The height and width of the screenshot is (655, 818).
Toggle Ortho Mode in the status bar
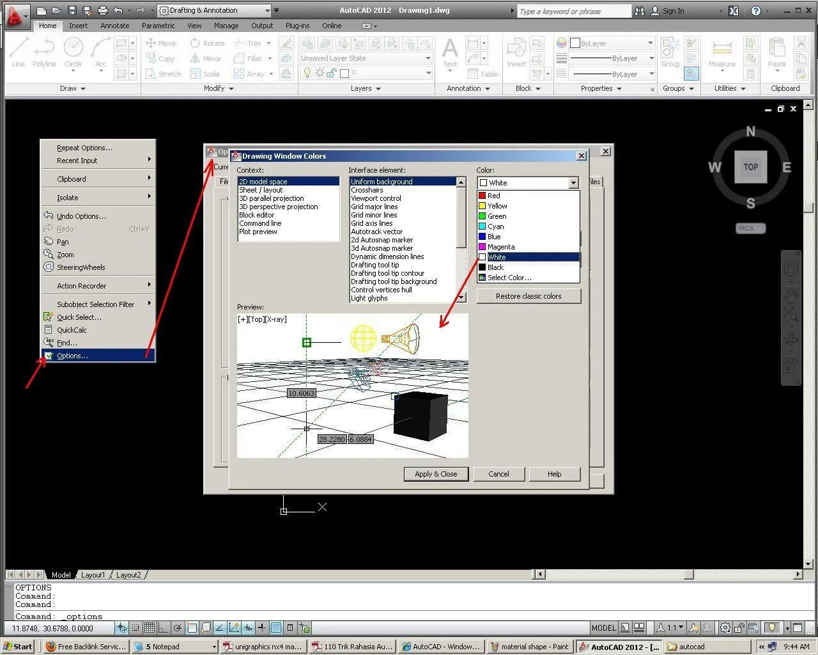pyautogui.click(x=163, y=628)
